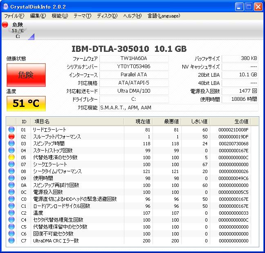Click the blue status icon for 代替処理保留中のセクタ数
The height and width of the screenshot is (253, 265).
pos(11,226)
